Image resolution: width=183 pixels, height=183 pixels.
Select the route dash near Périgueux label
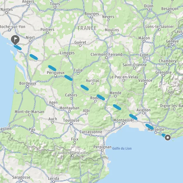coord(52,68)
